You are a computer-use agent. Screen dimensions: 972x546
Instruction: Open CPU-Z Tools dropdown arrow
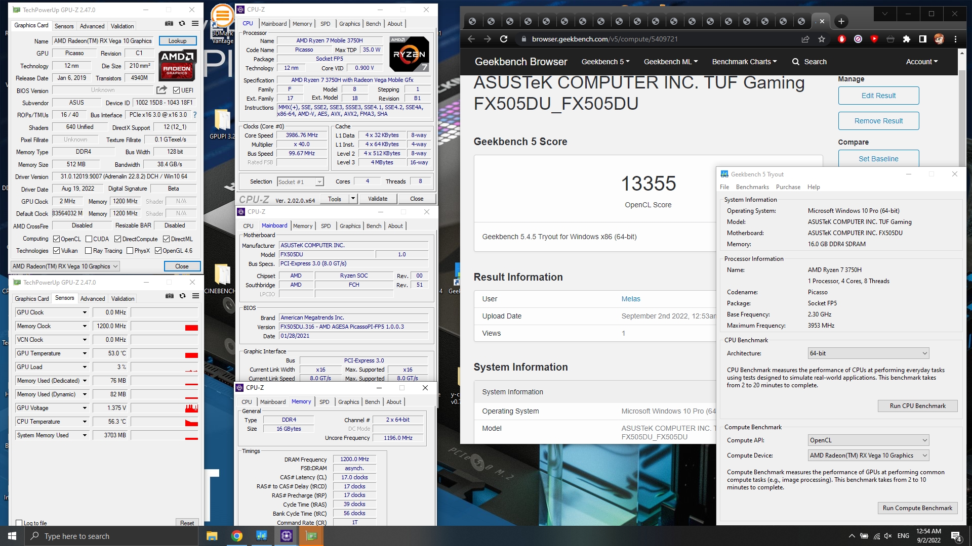coord(353,199)
